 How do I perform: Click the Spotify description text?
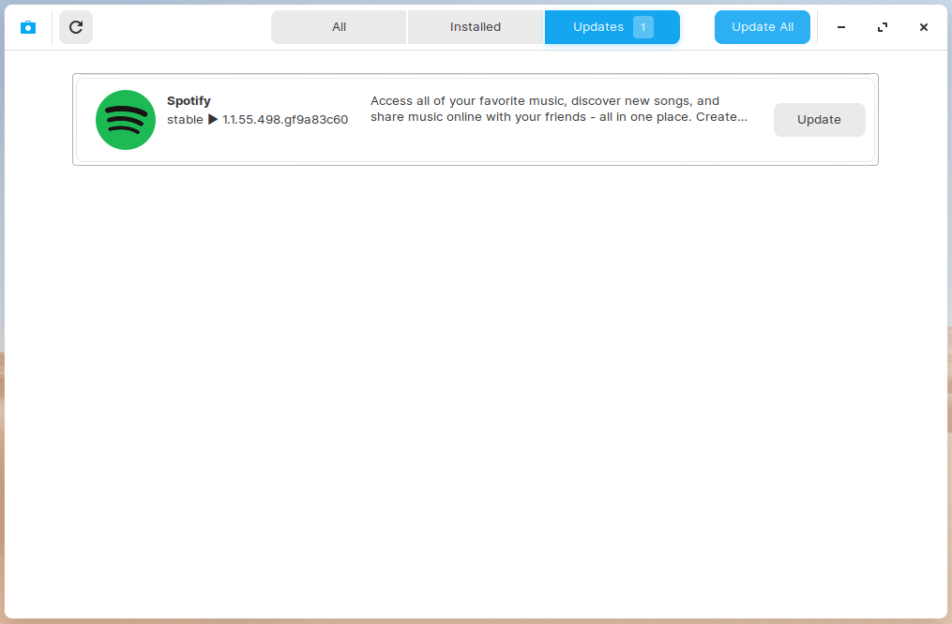558,110
